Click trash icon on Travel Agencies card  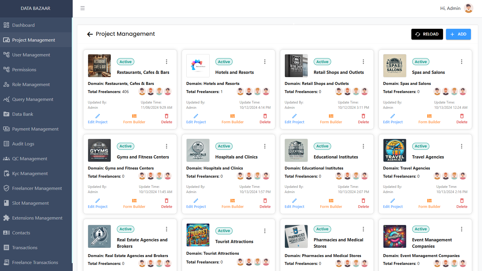(x=462, y=201)
